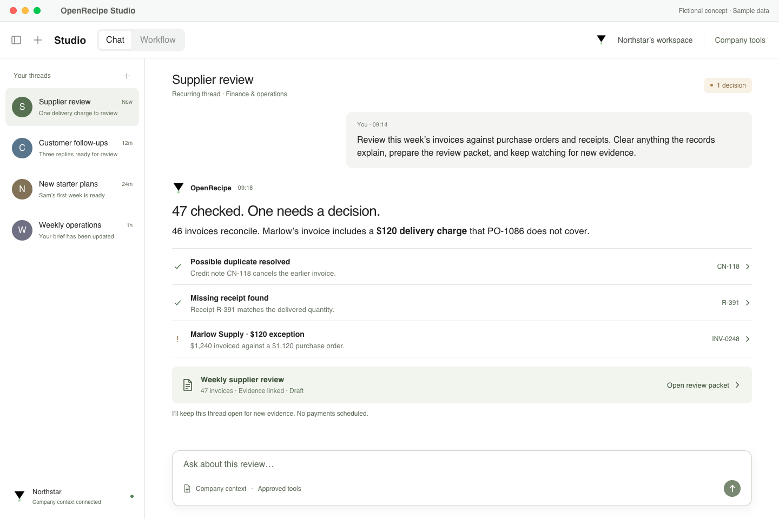Expand the R-391 reference chevron
The width and height of the screenshot is (779, 519).
point(748,303)
